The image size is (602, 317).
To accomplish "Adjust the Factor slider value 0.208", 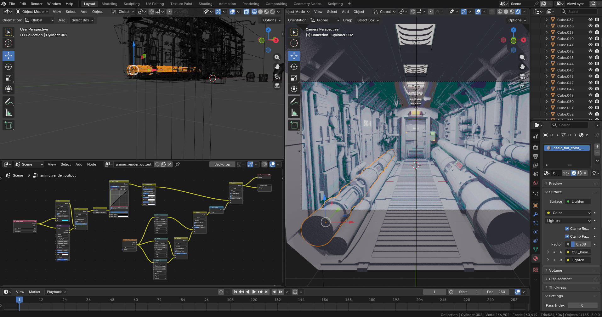I will pos(581,244).
